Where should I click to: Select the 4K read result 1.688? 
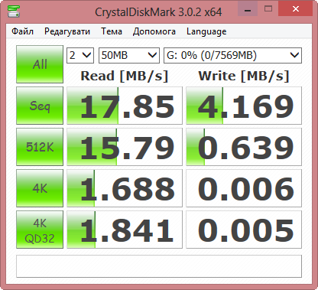point(125,188)
